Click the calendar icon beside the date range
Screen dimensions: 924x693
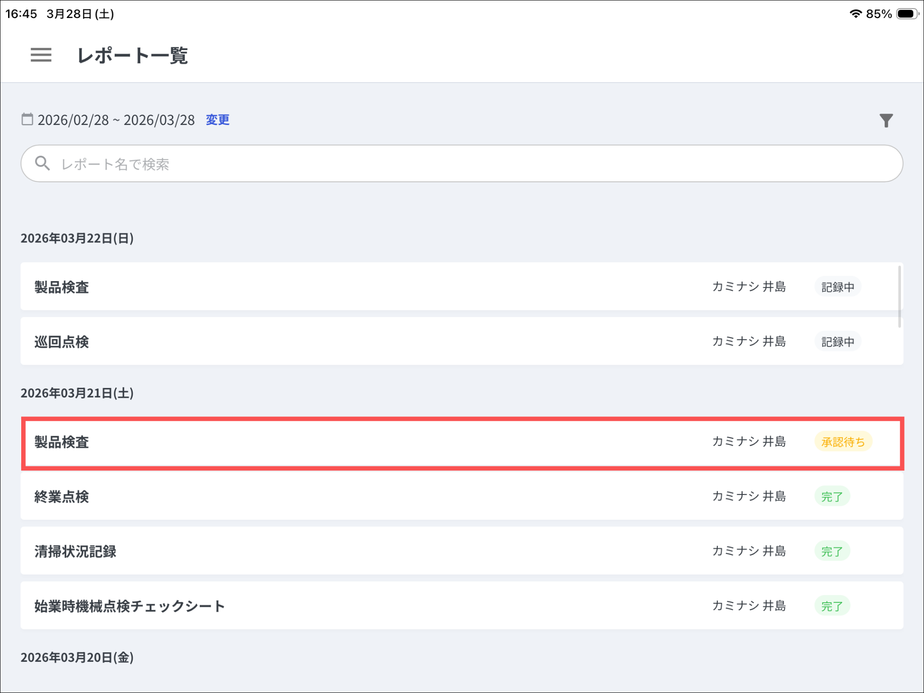coord(27,119)
